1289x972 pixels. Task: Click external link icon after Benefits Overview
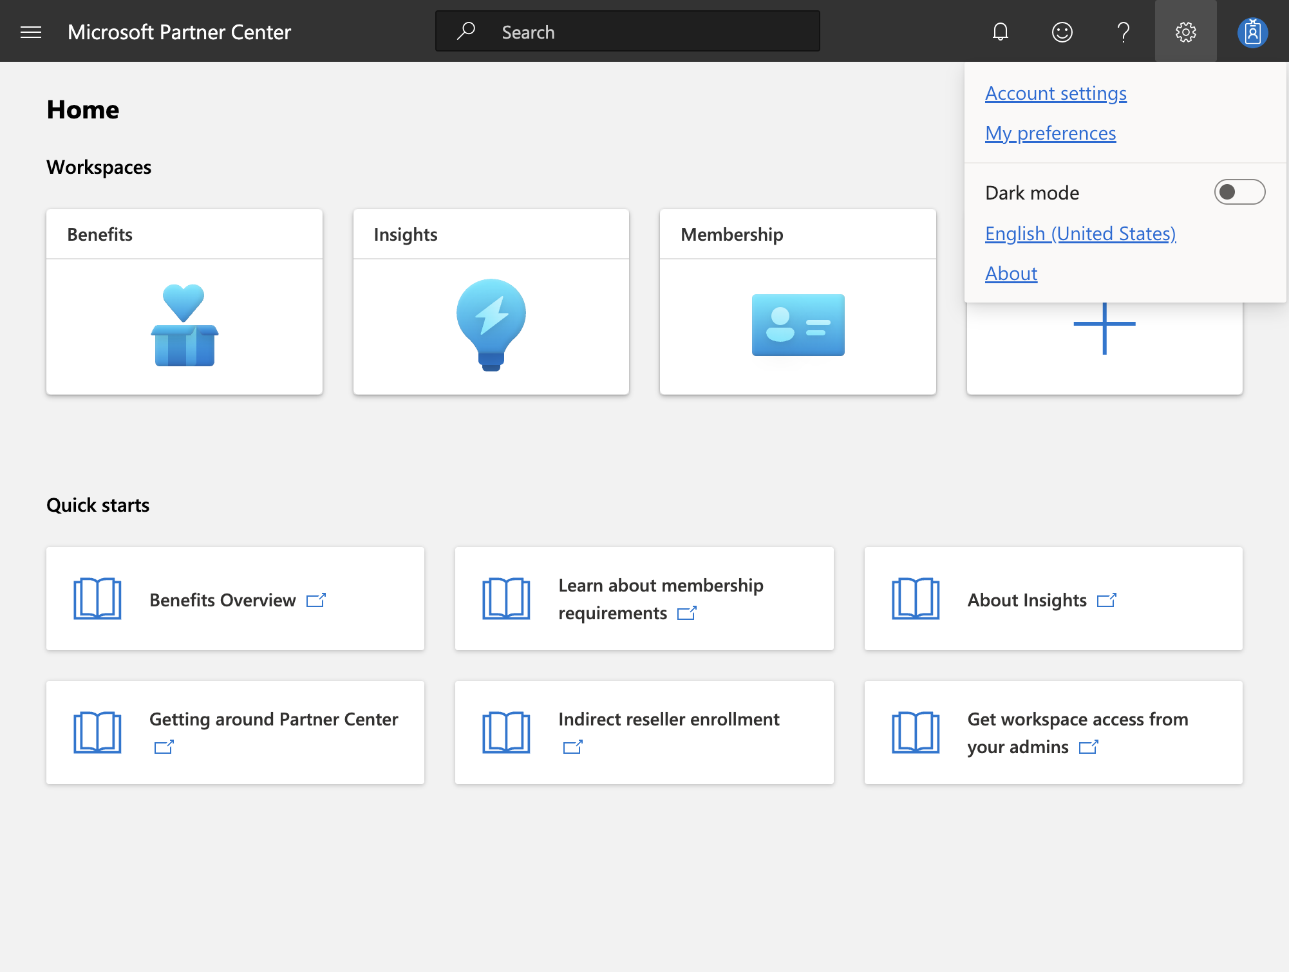316,600
